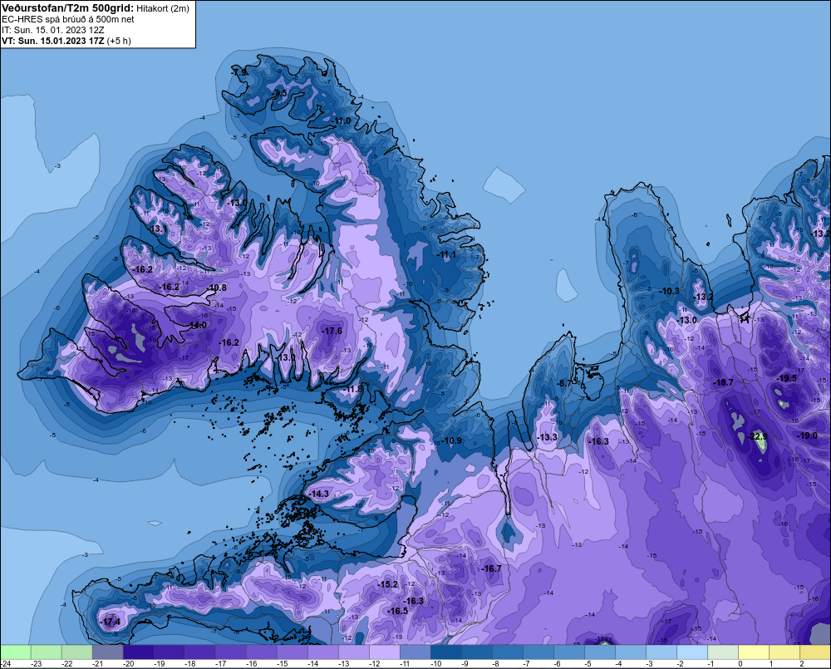Click the -14.0 temperature label
831x669 pixels.
pos(197,325)
